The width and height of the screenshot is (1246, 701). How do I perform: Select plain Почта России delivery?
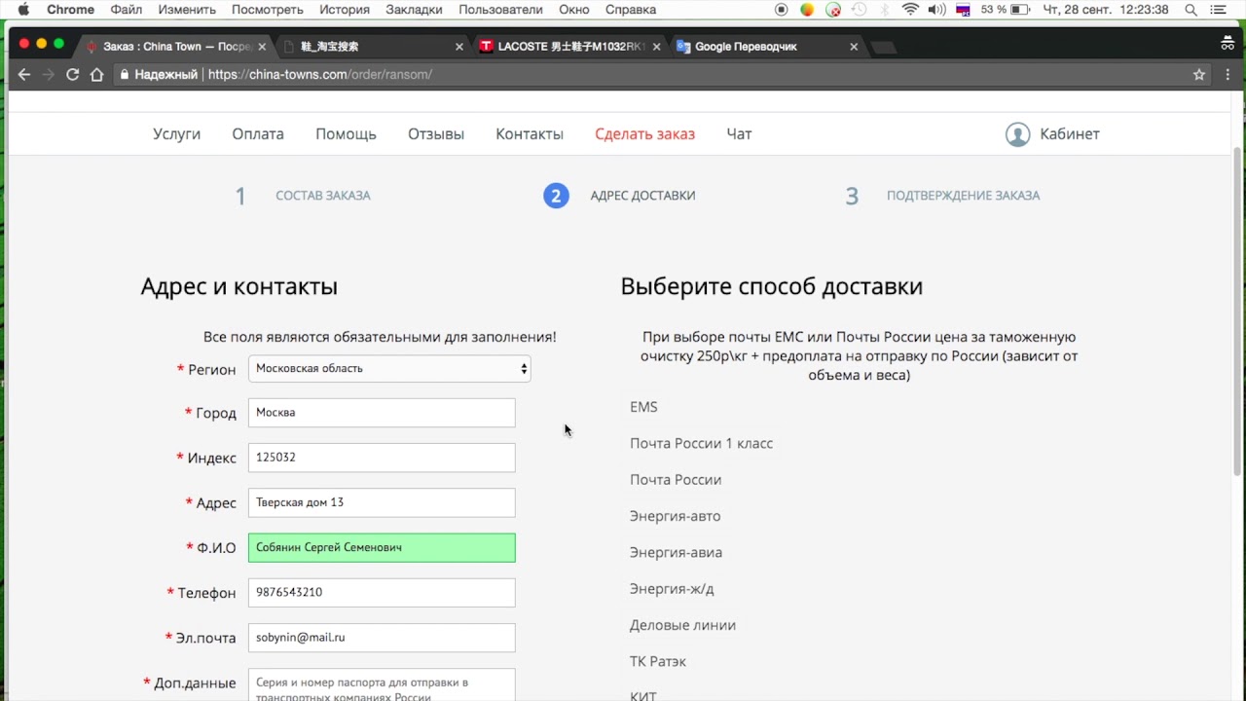676,480
